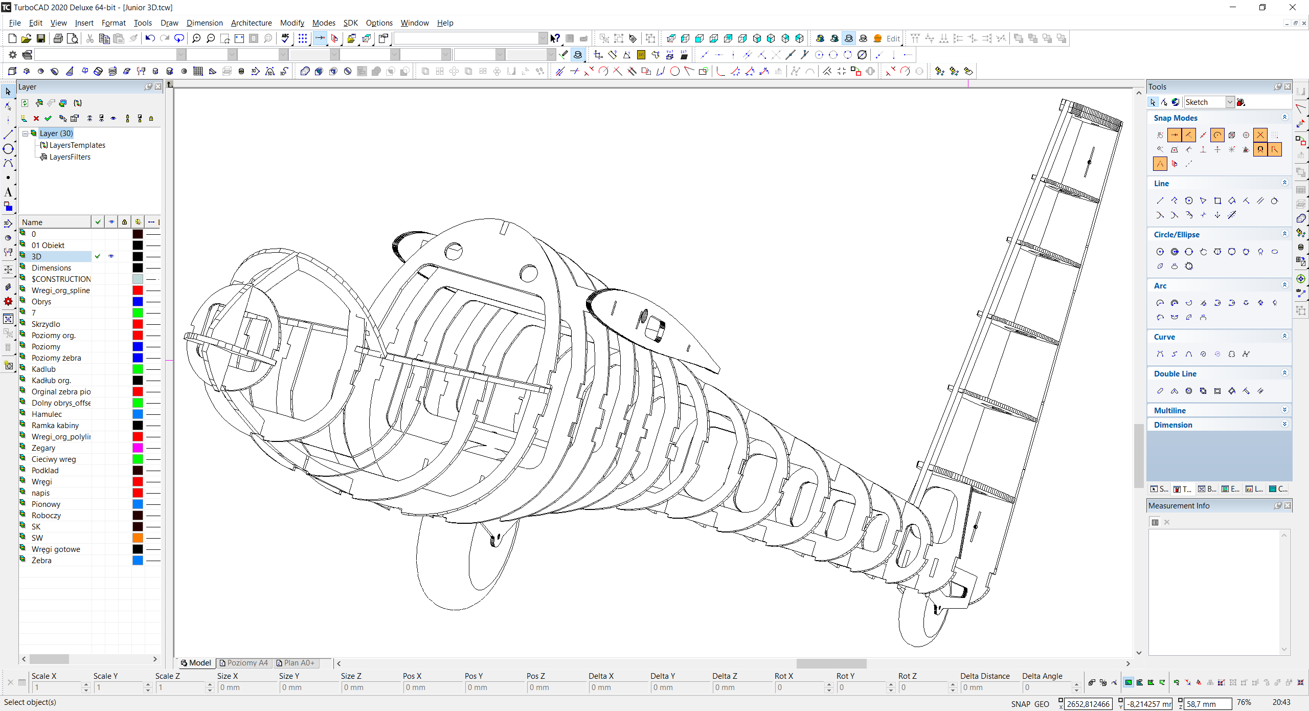Click the Zoom In magnifier icon
This screenshot has height=711, width=1309.
[196, 38]
